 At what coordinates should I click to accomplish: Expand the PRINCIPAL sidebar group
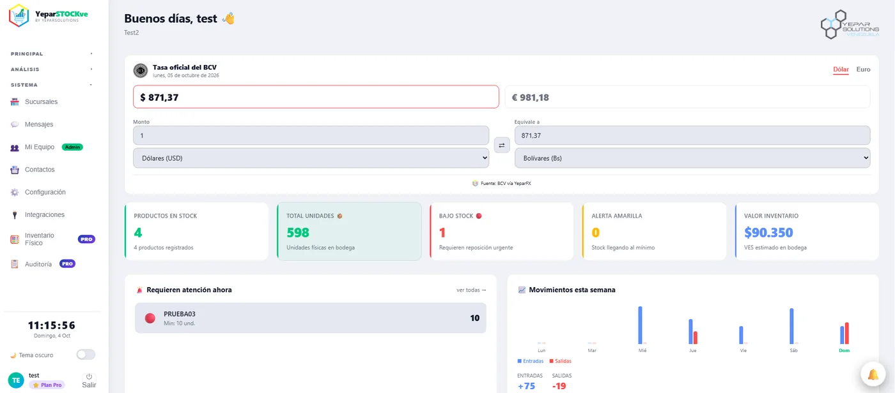click(x=52, y=54)
